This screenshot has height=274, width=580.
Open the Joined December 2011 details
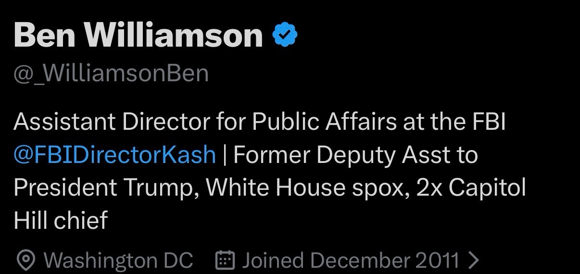pyautogui.click(x=350, y=261)
